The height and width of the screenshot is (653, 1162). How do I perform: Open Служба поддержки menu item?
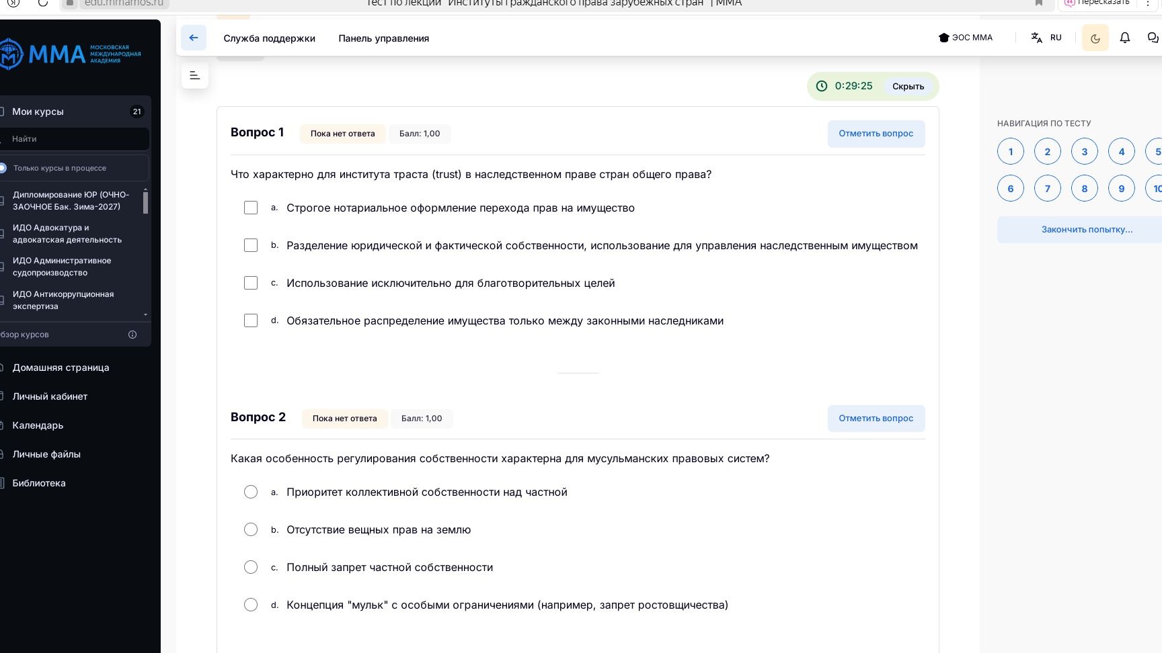coord(269,38)
